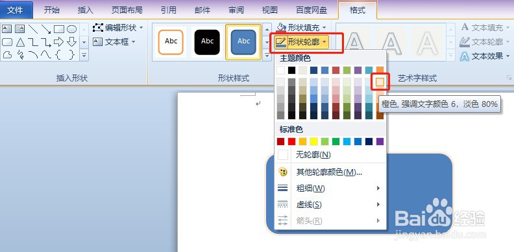Open the 形状轮廓 dropdown arrow
Image resolution: width=514 pixels, height=252 pixels.
[x=324, y=42]
